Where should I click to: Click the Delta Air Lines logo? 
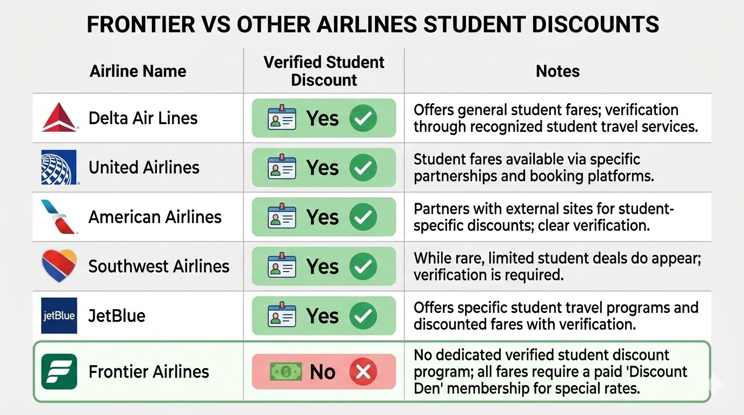click(x=59, y=118)
